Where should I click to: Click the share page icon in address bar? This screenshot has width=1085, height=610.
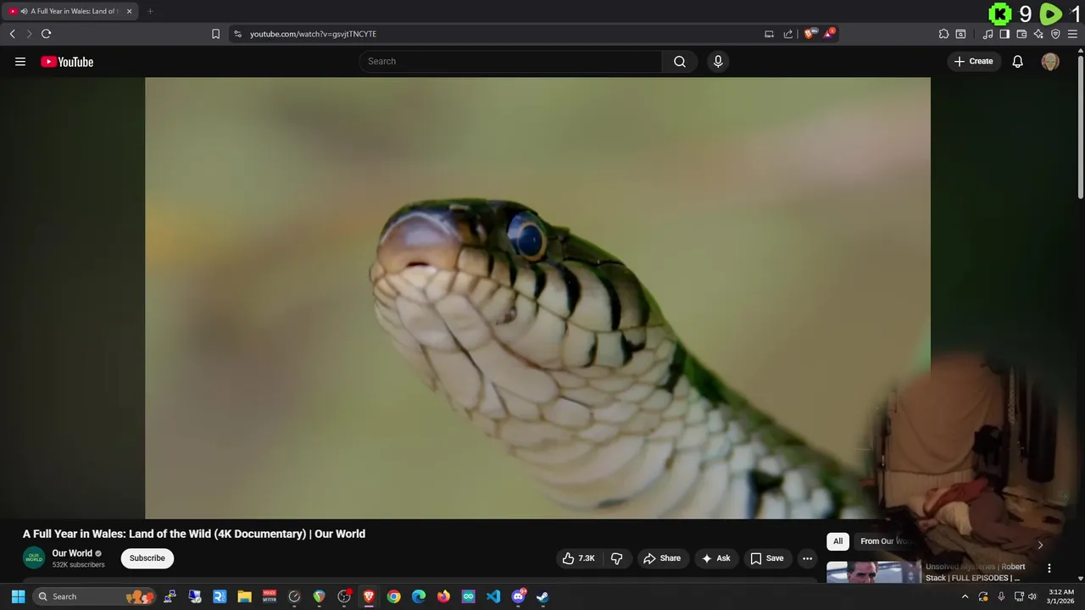pyautogui.click(x=788, y=34)
